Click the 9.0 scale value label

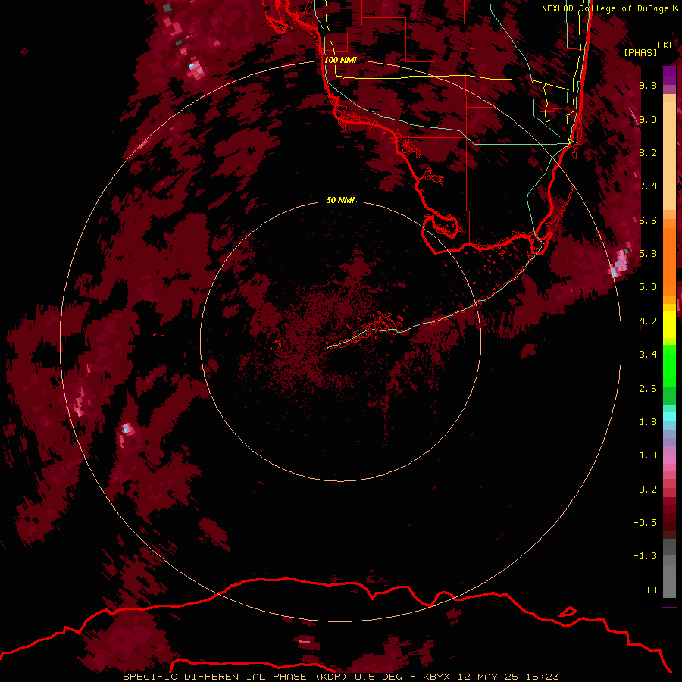(x=648, y=119)
